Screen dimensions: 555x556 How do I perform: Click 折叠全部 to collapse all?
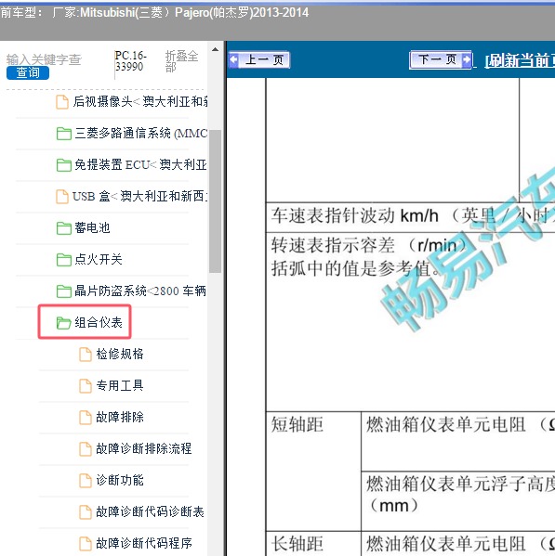(x=181, y=61)
